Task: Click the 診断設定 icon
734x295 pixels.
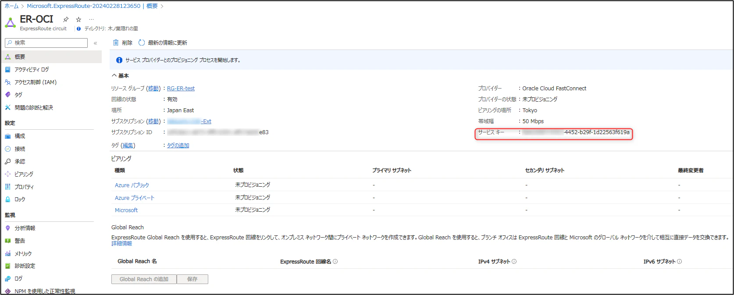Action: tap(7, 266)
